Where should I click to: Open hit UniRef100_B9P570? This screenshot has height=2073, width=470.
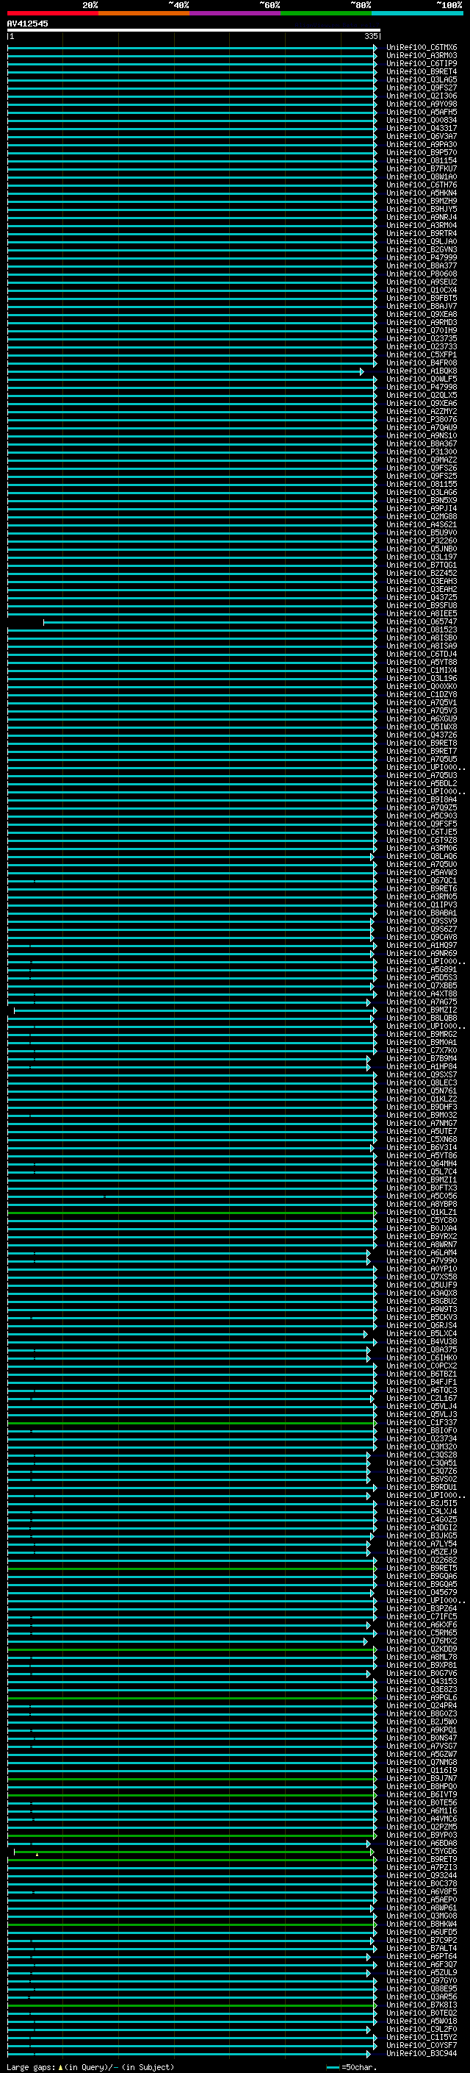422,152
